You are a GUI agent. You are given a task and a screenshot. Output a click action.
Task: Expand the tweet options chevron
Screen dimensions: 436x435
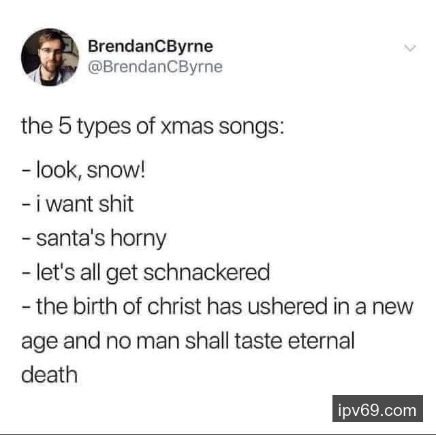[x=410, y=48]
